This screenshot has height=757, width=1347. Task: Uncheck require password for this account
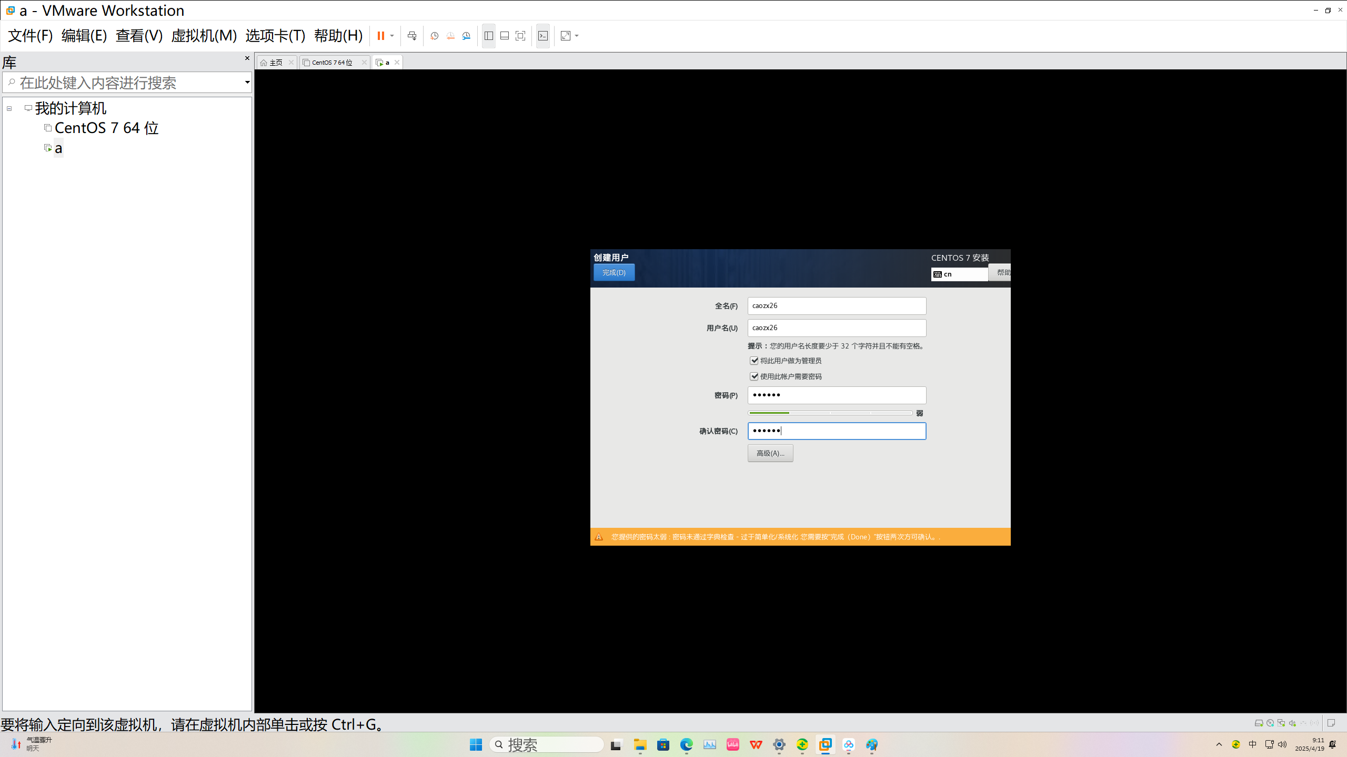[x=754, y=376]
